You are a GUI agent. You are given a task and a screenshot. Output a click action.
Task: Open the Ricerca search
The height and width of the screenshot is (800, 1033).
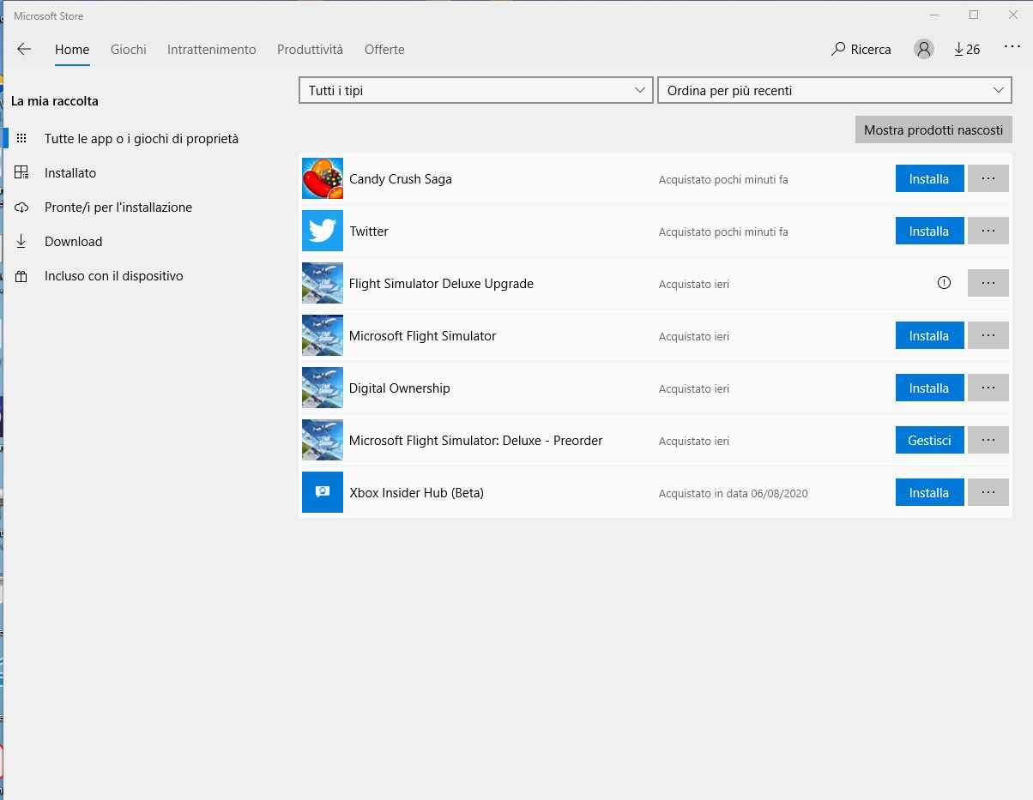click(861, 50)
